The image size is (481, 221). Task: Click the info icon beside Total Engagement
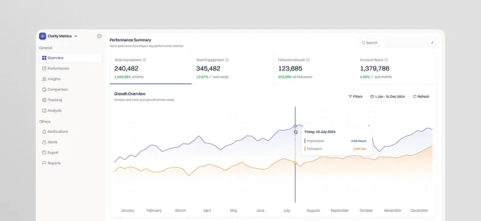coord(227,60)
